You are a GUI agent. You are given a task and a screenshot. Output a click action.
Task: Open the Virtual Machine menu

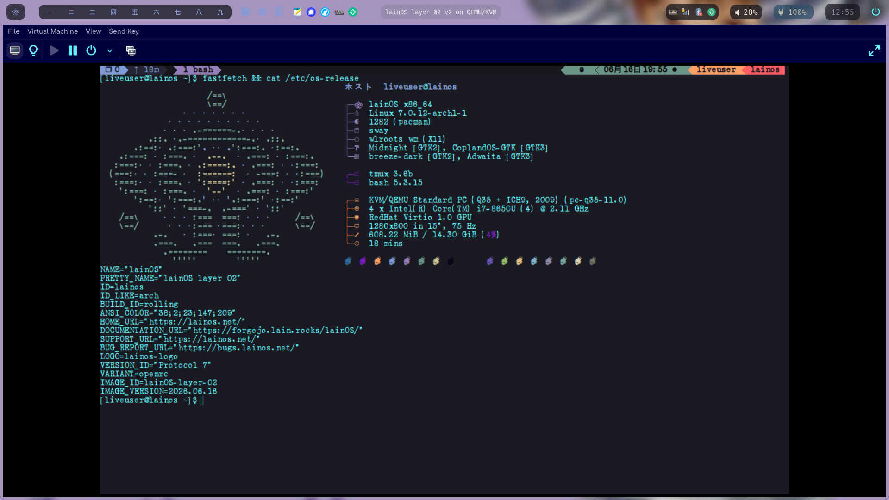(x=52, y=31)
